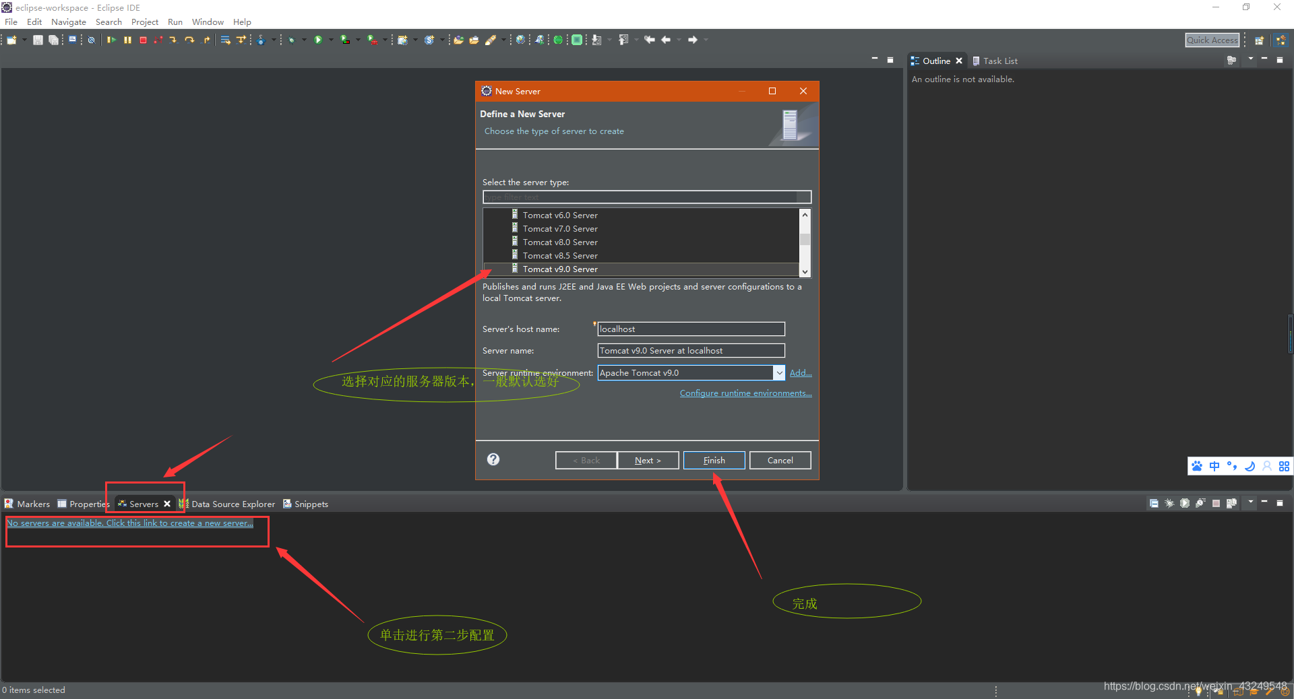Switch to the Data Source Explorer tab
The height and width of the screenshot is (699, 1294).
click(227, 504)
